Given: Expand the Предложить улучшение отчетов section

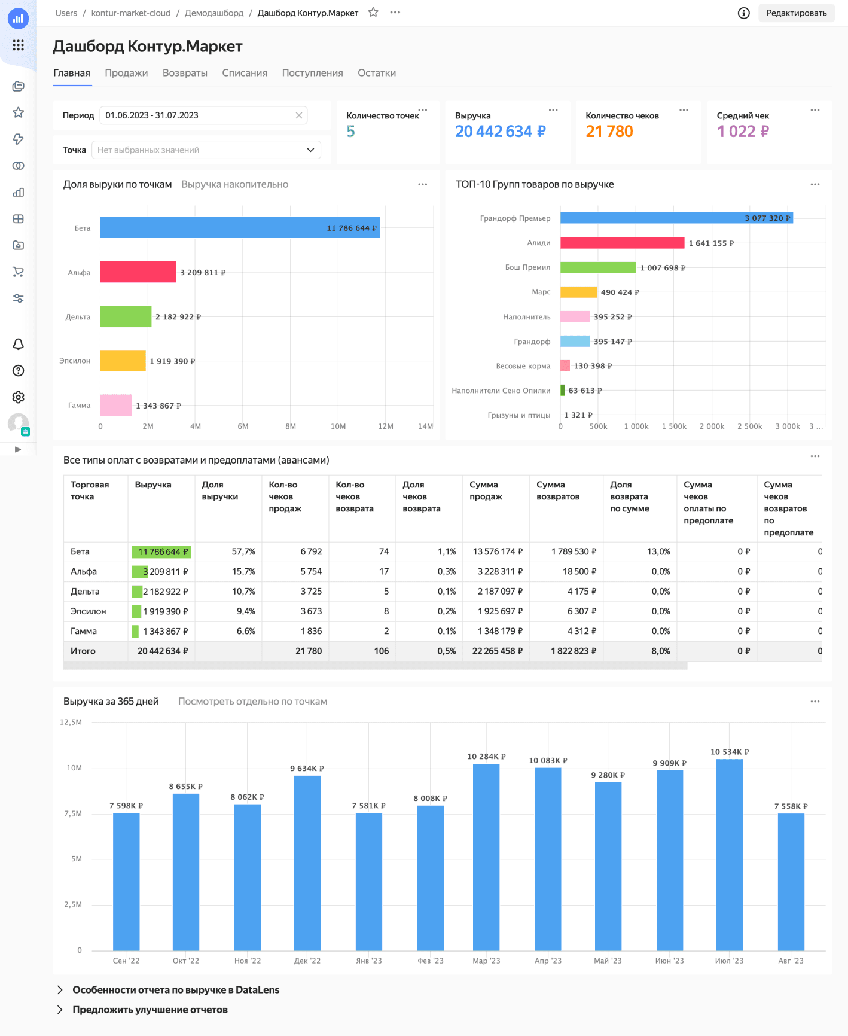Looking at the screenshot, I should [x=150, y=1010].
